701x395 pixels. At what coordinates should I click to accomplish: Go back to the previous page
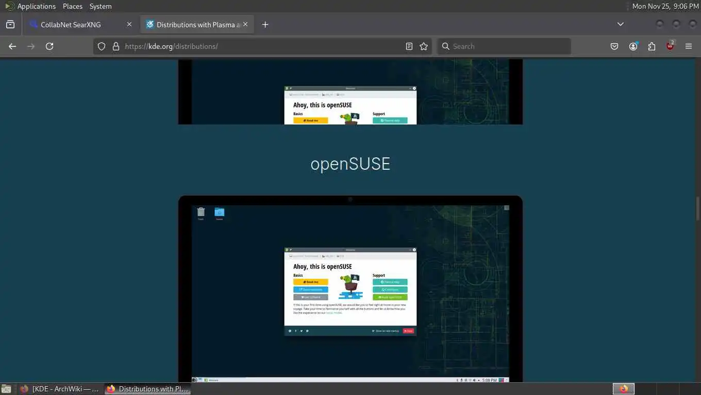12,46
